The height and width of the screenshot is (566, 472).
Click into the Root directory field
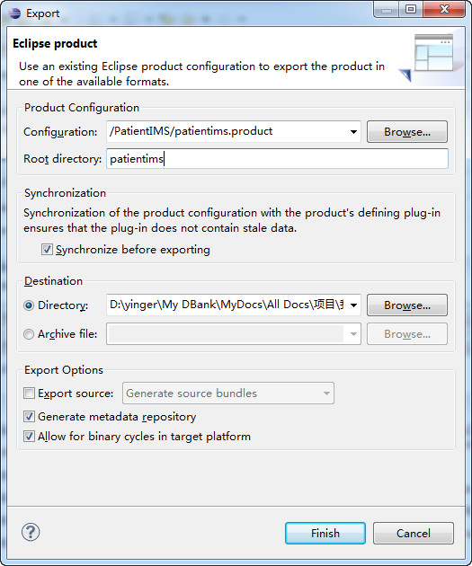(x=277, y=158)
